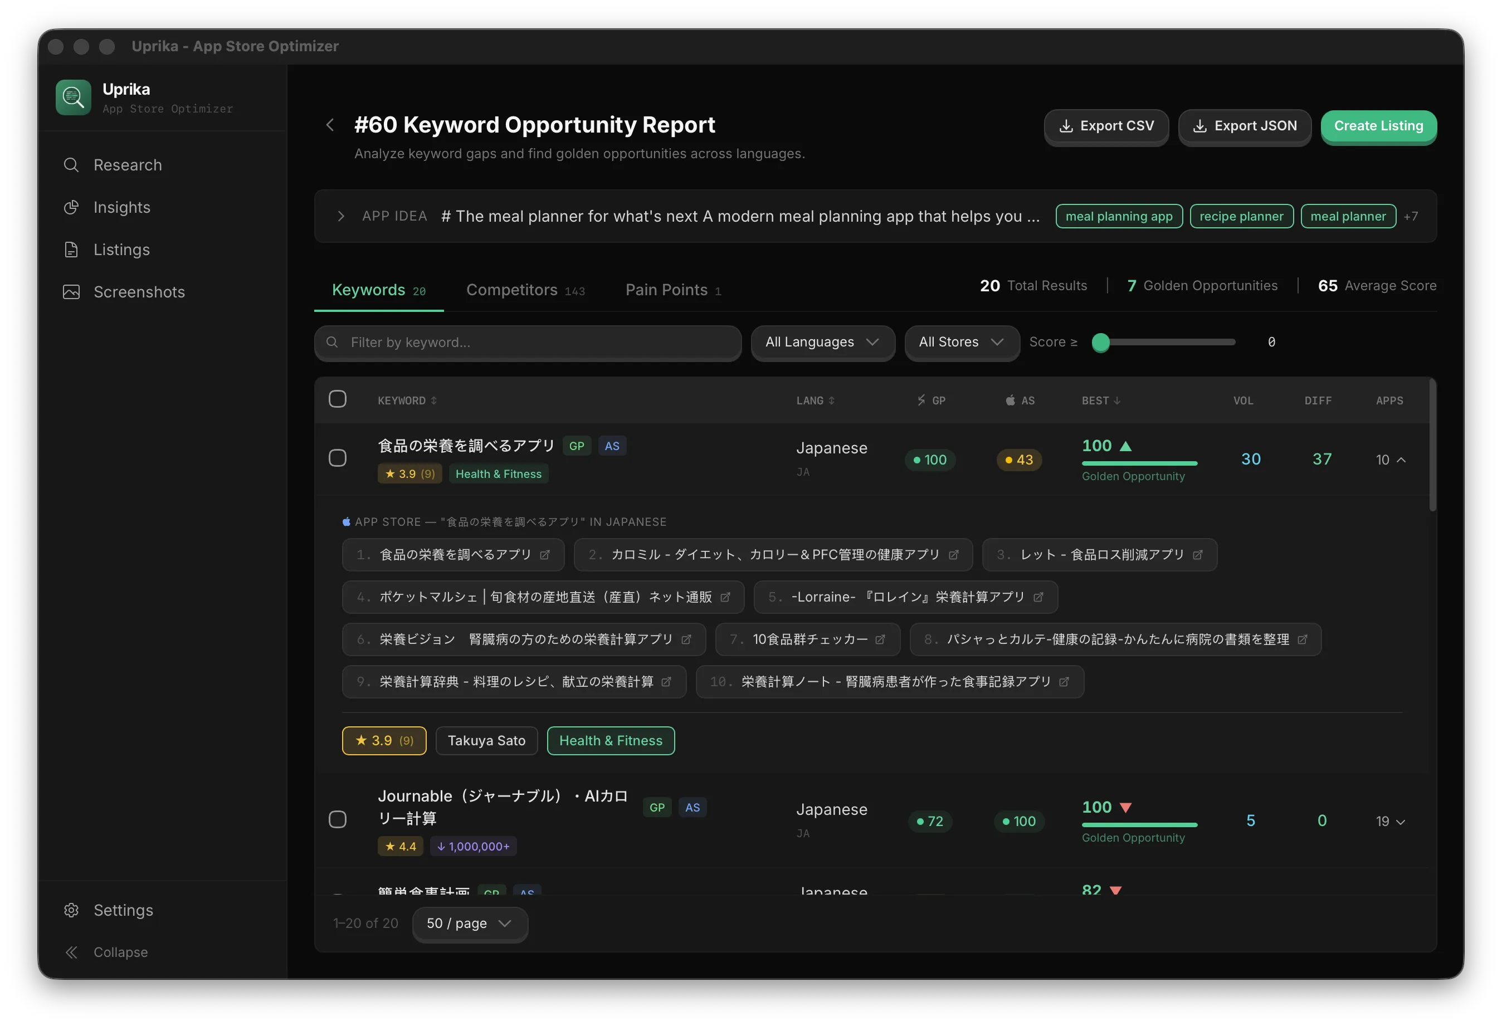Open the All Languages dropdown
Viewport: 1502px width, 1026px height.
pos(822,342)
